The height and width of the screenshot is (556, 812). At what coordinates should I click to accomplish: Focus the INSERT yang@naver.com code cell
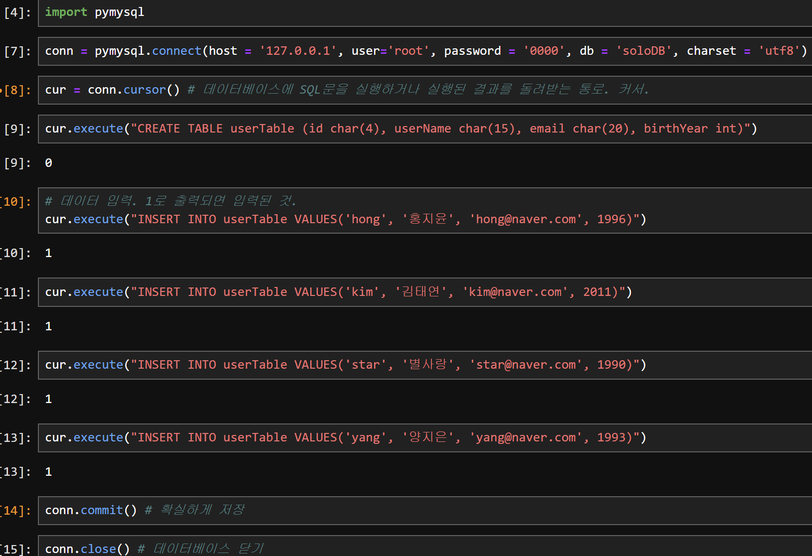(425, 437)
